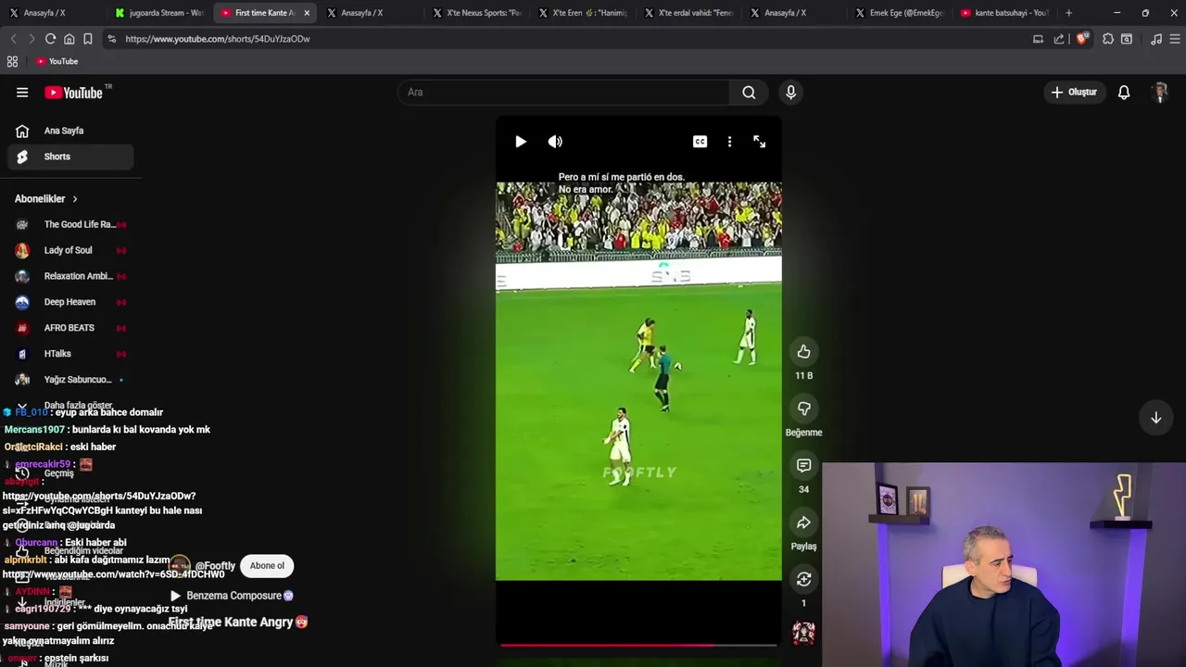Switch to the jugoarda Stream tab

pos(159,13)
